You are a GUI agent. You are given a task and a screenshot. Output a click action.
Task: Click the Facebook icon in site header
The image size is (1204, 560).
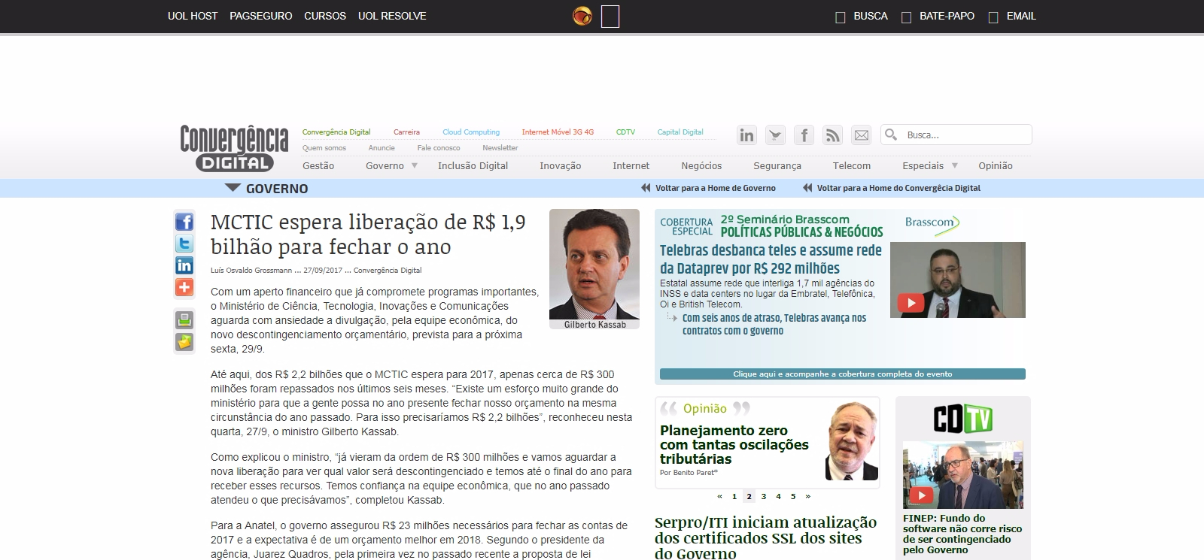pyautogui.click(x=804, y=135)
